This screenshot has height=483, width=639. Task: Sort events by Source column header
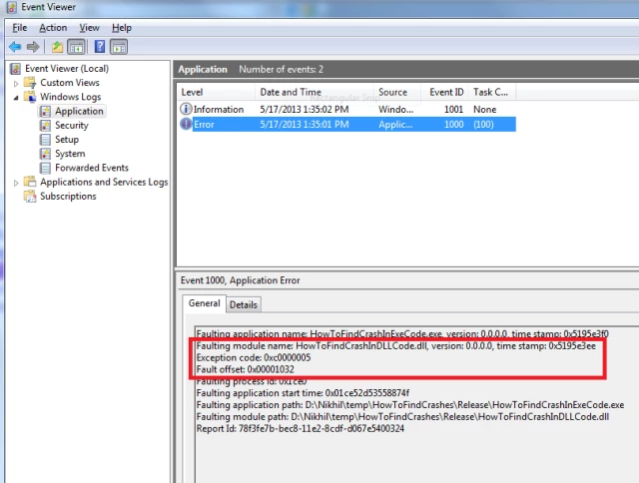pyautogui.click(x=397, y=92)
